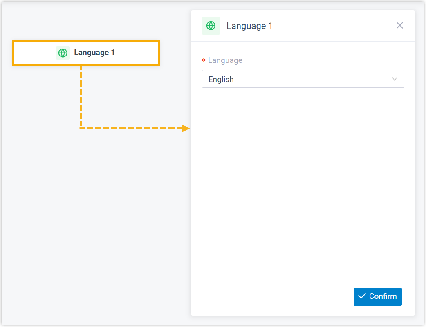Expand the Language dropdown chevron arrow

(394, 79)
